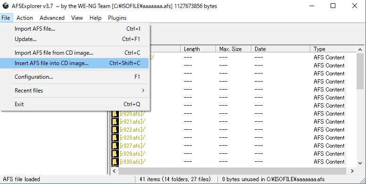Choose Update... menu entry

pyautogui.click(x=75, y=39)
